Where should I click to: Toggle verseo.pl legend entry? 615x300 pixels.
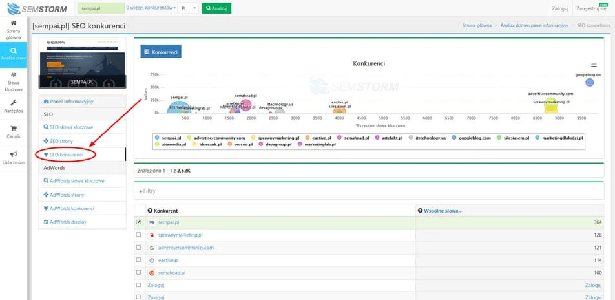[x=241, y=144]
